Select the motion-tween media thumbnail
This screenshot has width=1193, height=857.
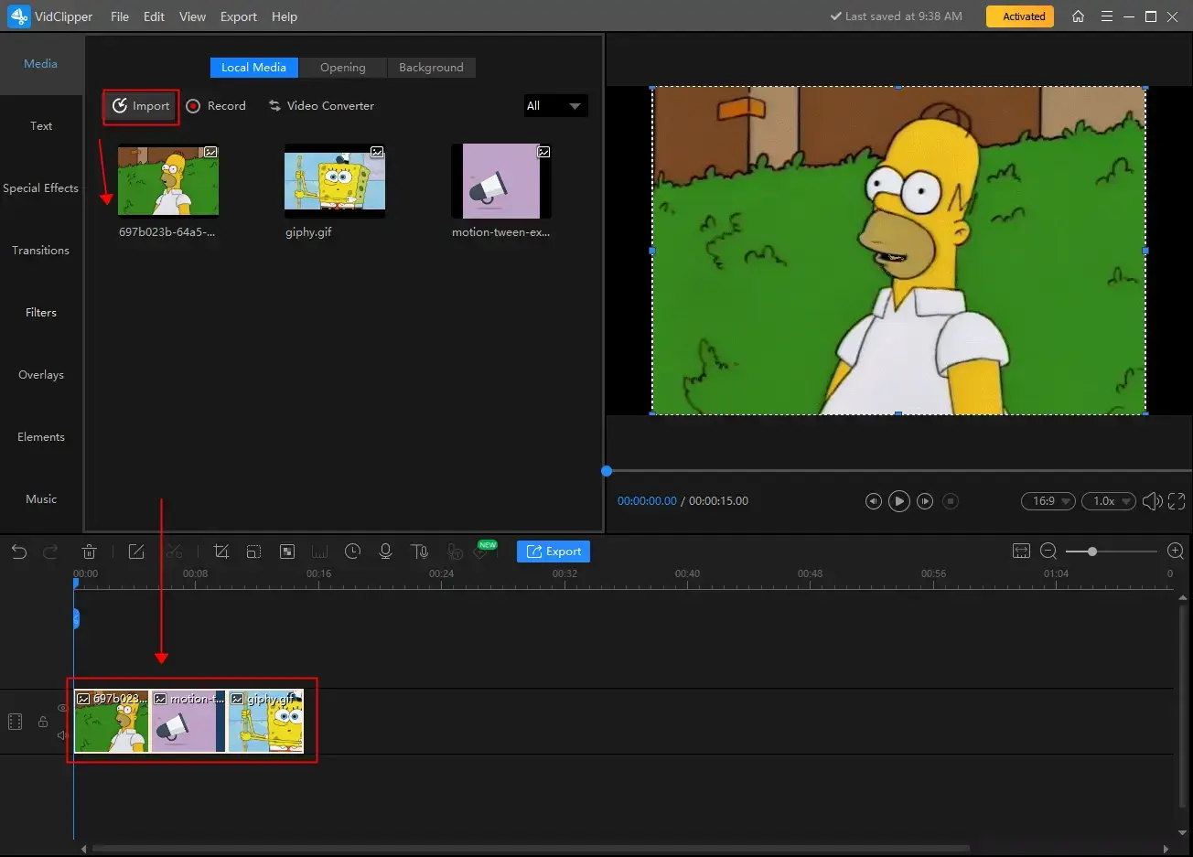click(501, 181)
